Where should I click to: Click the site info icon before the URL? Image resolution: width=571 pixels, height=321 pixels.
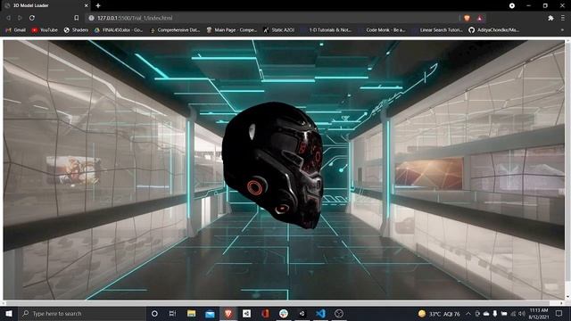[91, 18]
